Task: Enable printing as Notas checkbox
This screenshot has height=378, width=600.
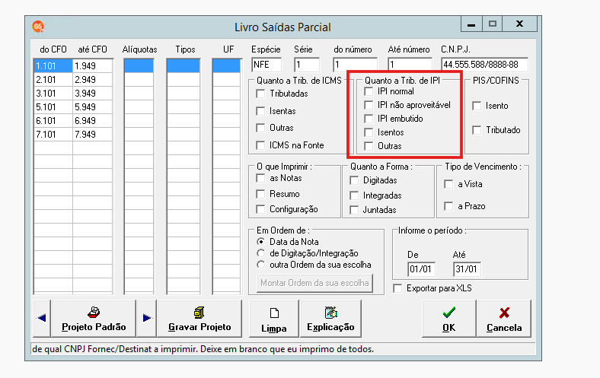Action: coord(260,178)
